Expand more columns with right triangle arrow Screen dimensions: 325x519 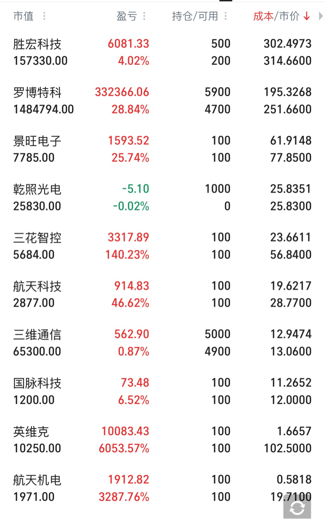(x=321, y=16)
